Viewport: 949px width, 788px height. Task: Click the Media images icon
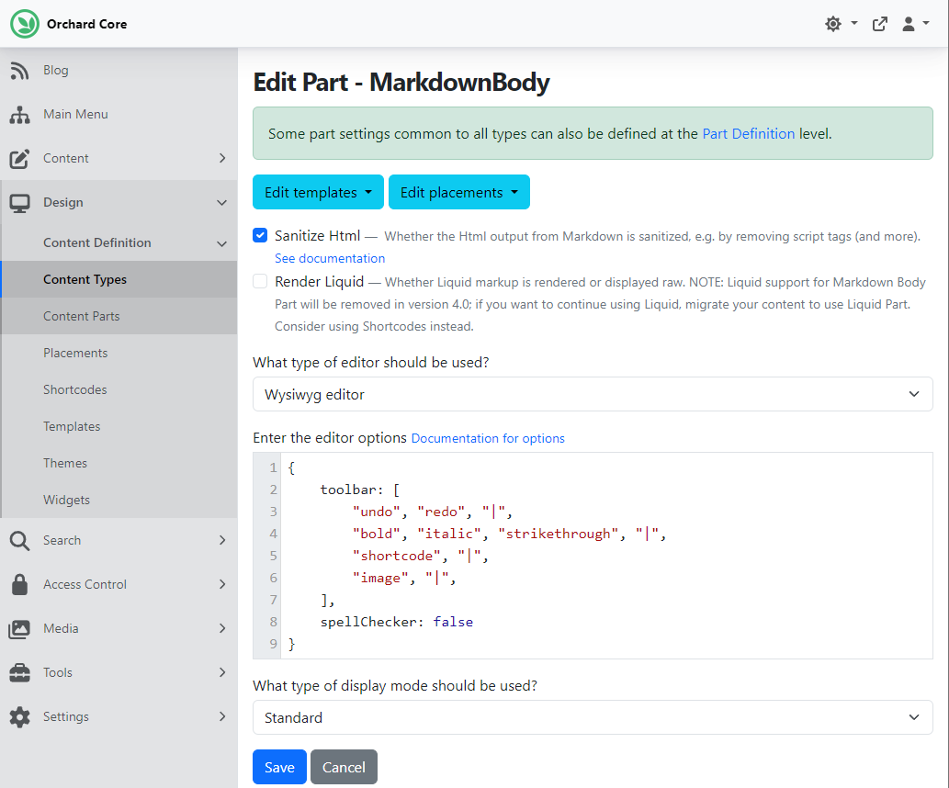(x=19, y=629)
